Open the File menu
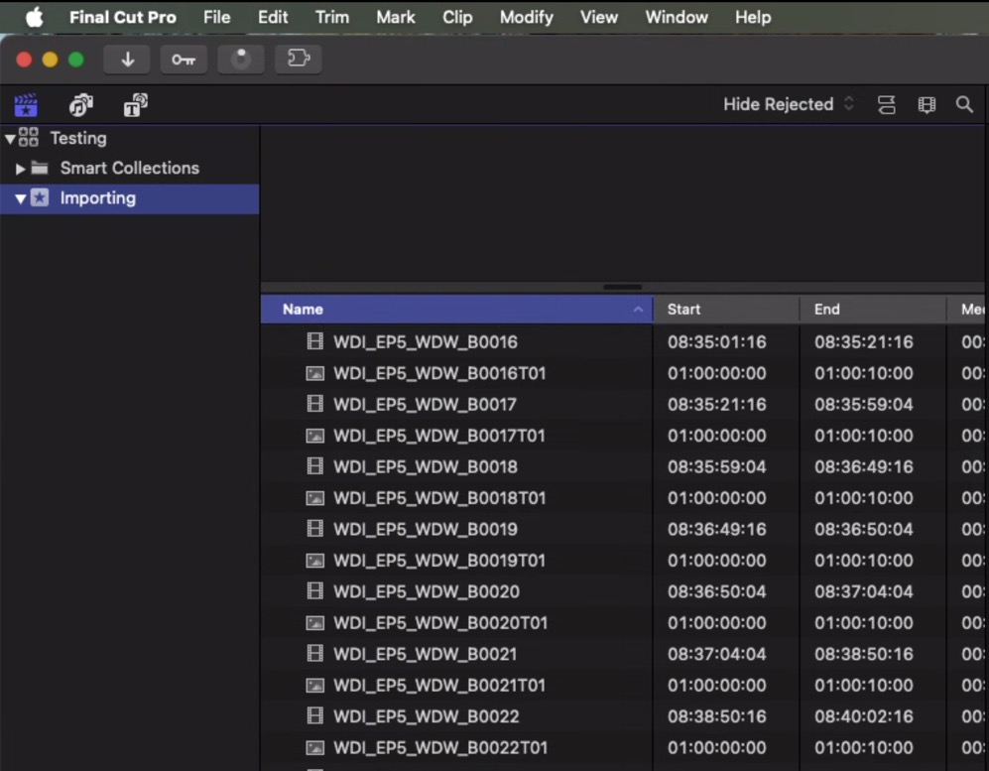 pos(216,17)
